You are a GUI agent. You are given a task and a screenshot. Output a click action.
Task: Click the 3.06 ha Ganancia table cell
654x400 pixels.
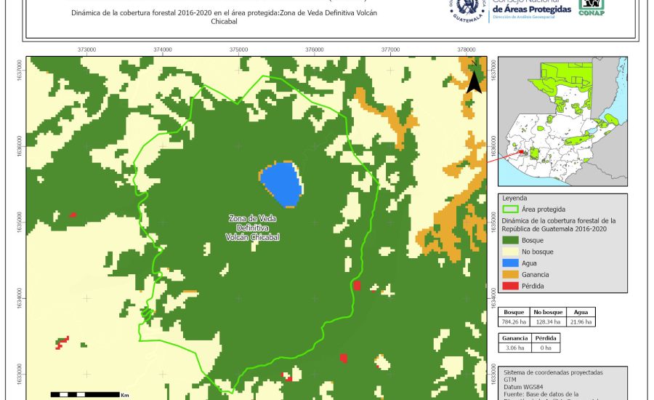(x=514, y=348)
